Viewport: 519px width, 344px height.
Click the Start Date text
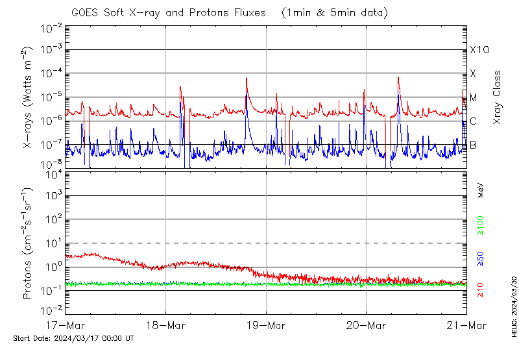(x=74, y=338)
